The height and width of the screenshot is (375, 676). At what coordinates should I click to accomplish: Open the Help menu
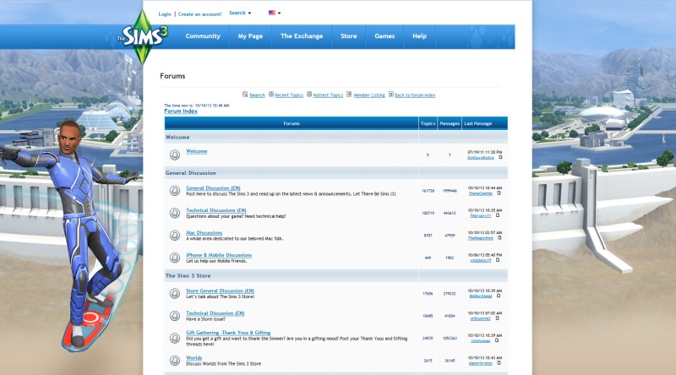[x=419, y=36]
